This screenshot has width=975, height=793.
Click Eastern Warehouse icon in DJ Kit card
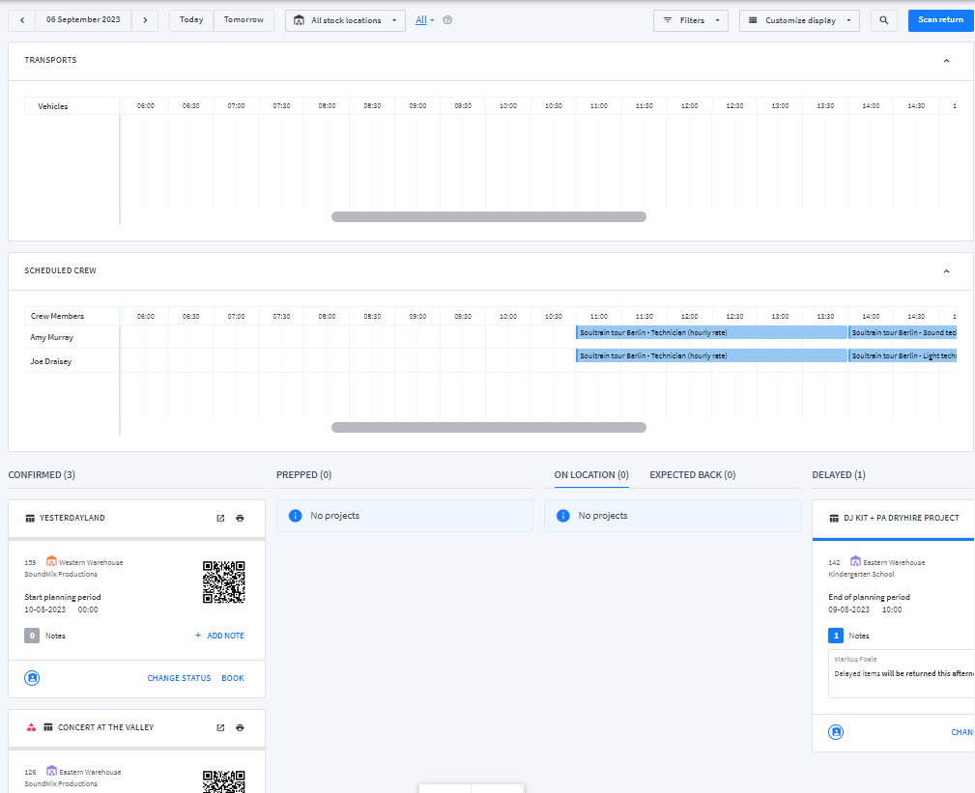tap(855, 561)
